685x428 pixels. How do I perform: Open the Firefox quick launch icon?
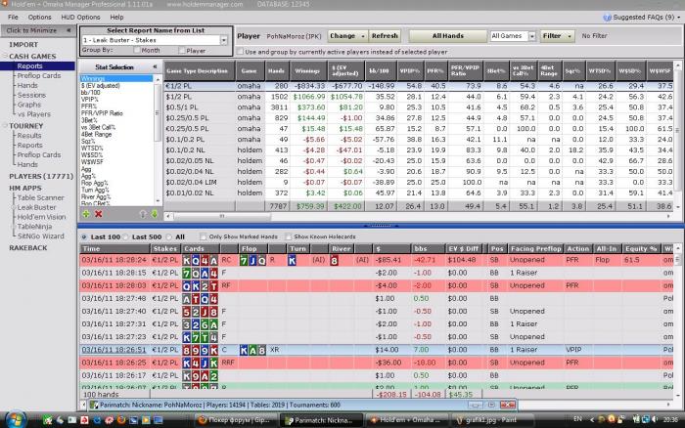coord(121,420)
